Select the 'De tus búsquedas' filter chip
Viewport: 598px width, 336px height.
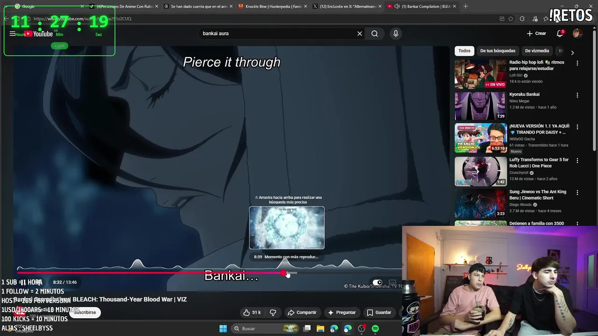(x=498, y=51)
